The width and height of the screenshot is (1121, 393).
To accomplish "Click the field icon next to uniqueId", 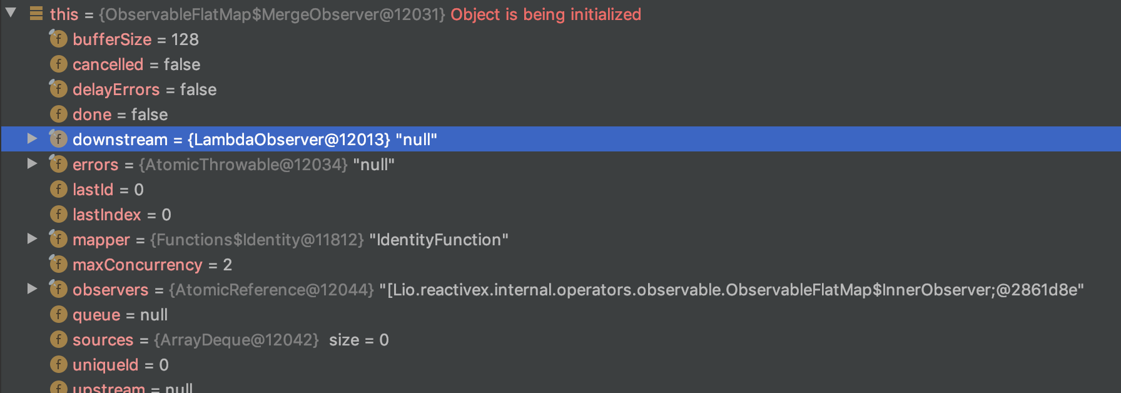I will (x=58, y=364).
